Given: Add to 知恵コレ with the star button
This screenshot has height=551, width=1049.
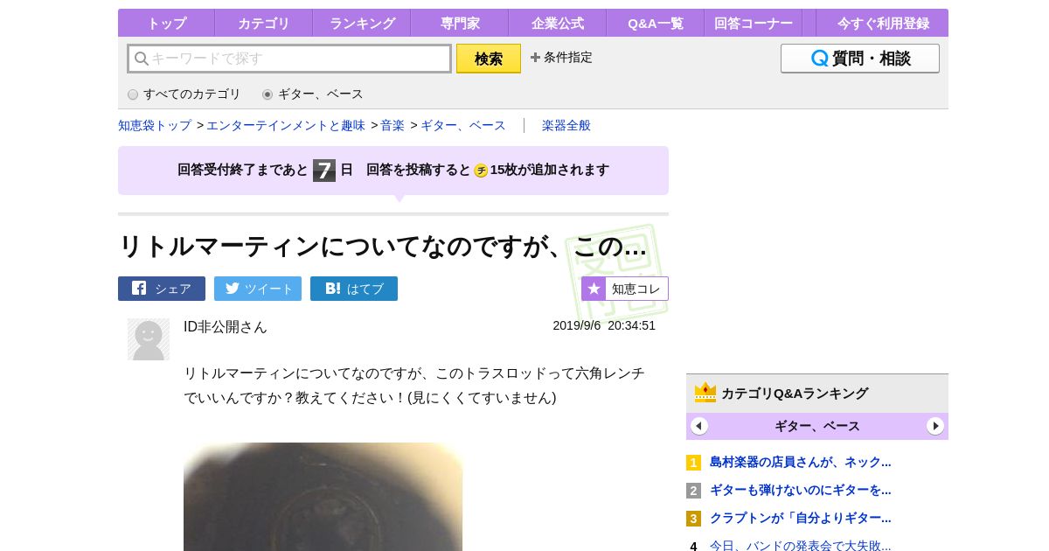Looking at the screenshot, I should (x=625, y=289).
